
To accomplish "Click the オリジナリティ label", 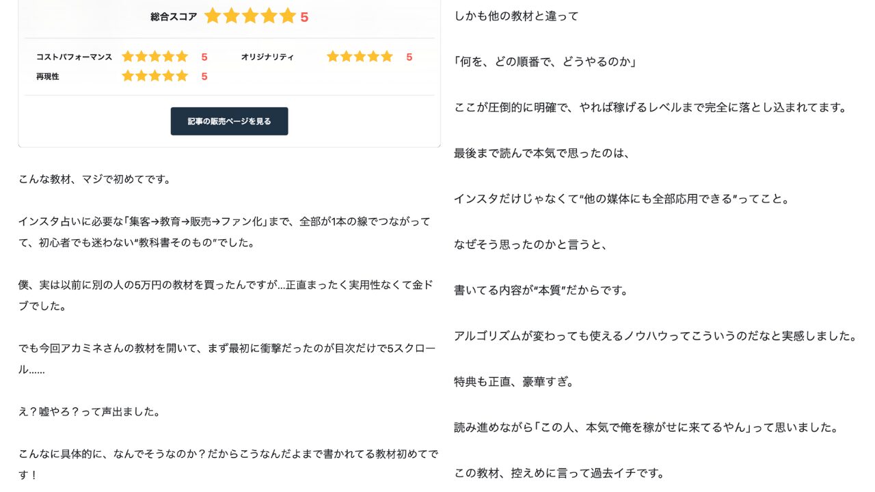I will (x=267, y=57).
